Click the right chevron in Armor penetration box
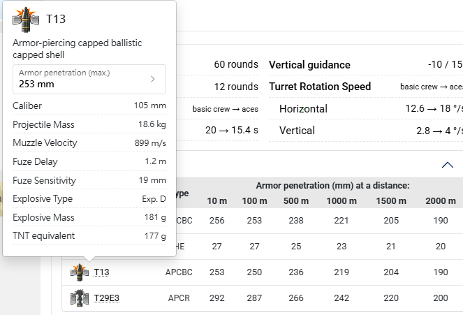The width and height of the screenshot is (463, 315). tap(153, 79)
